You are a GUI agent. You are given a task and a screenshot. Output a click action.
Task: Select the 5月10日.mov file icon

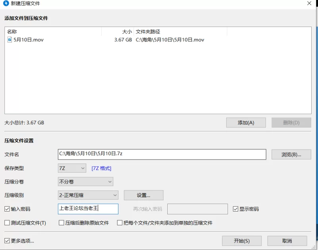(x=10, y=40)
